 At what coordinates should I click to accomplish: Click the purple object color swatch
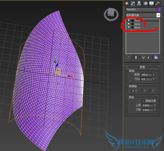(x=159, y=9)
